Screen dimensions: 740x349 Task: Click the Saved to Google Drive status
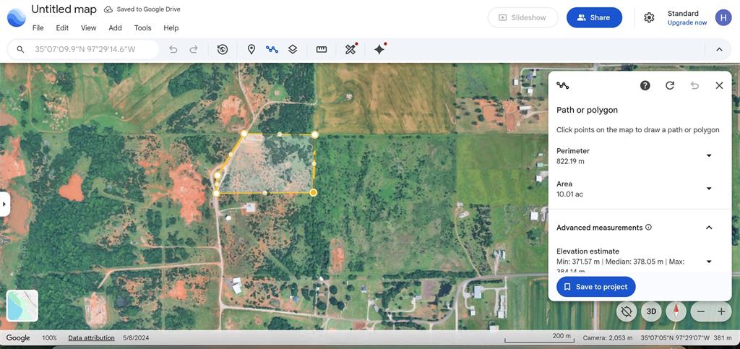(x=142, y=9)
